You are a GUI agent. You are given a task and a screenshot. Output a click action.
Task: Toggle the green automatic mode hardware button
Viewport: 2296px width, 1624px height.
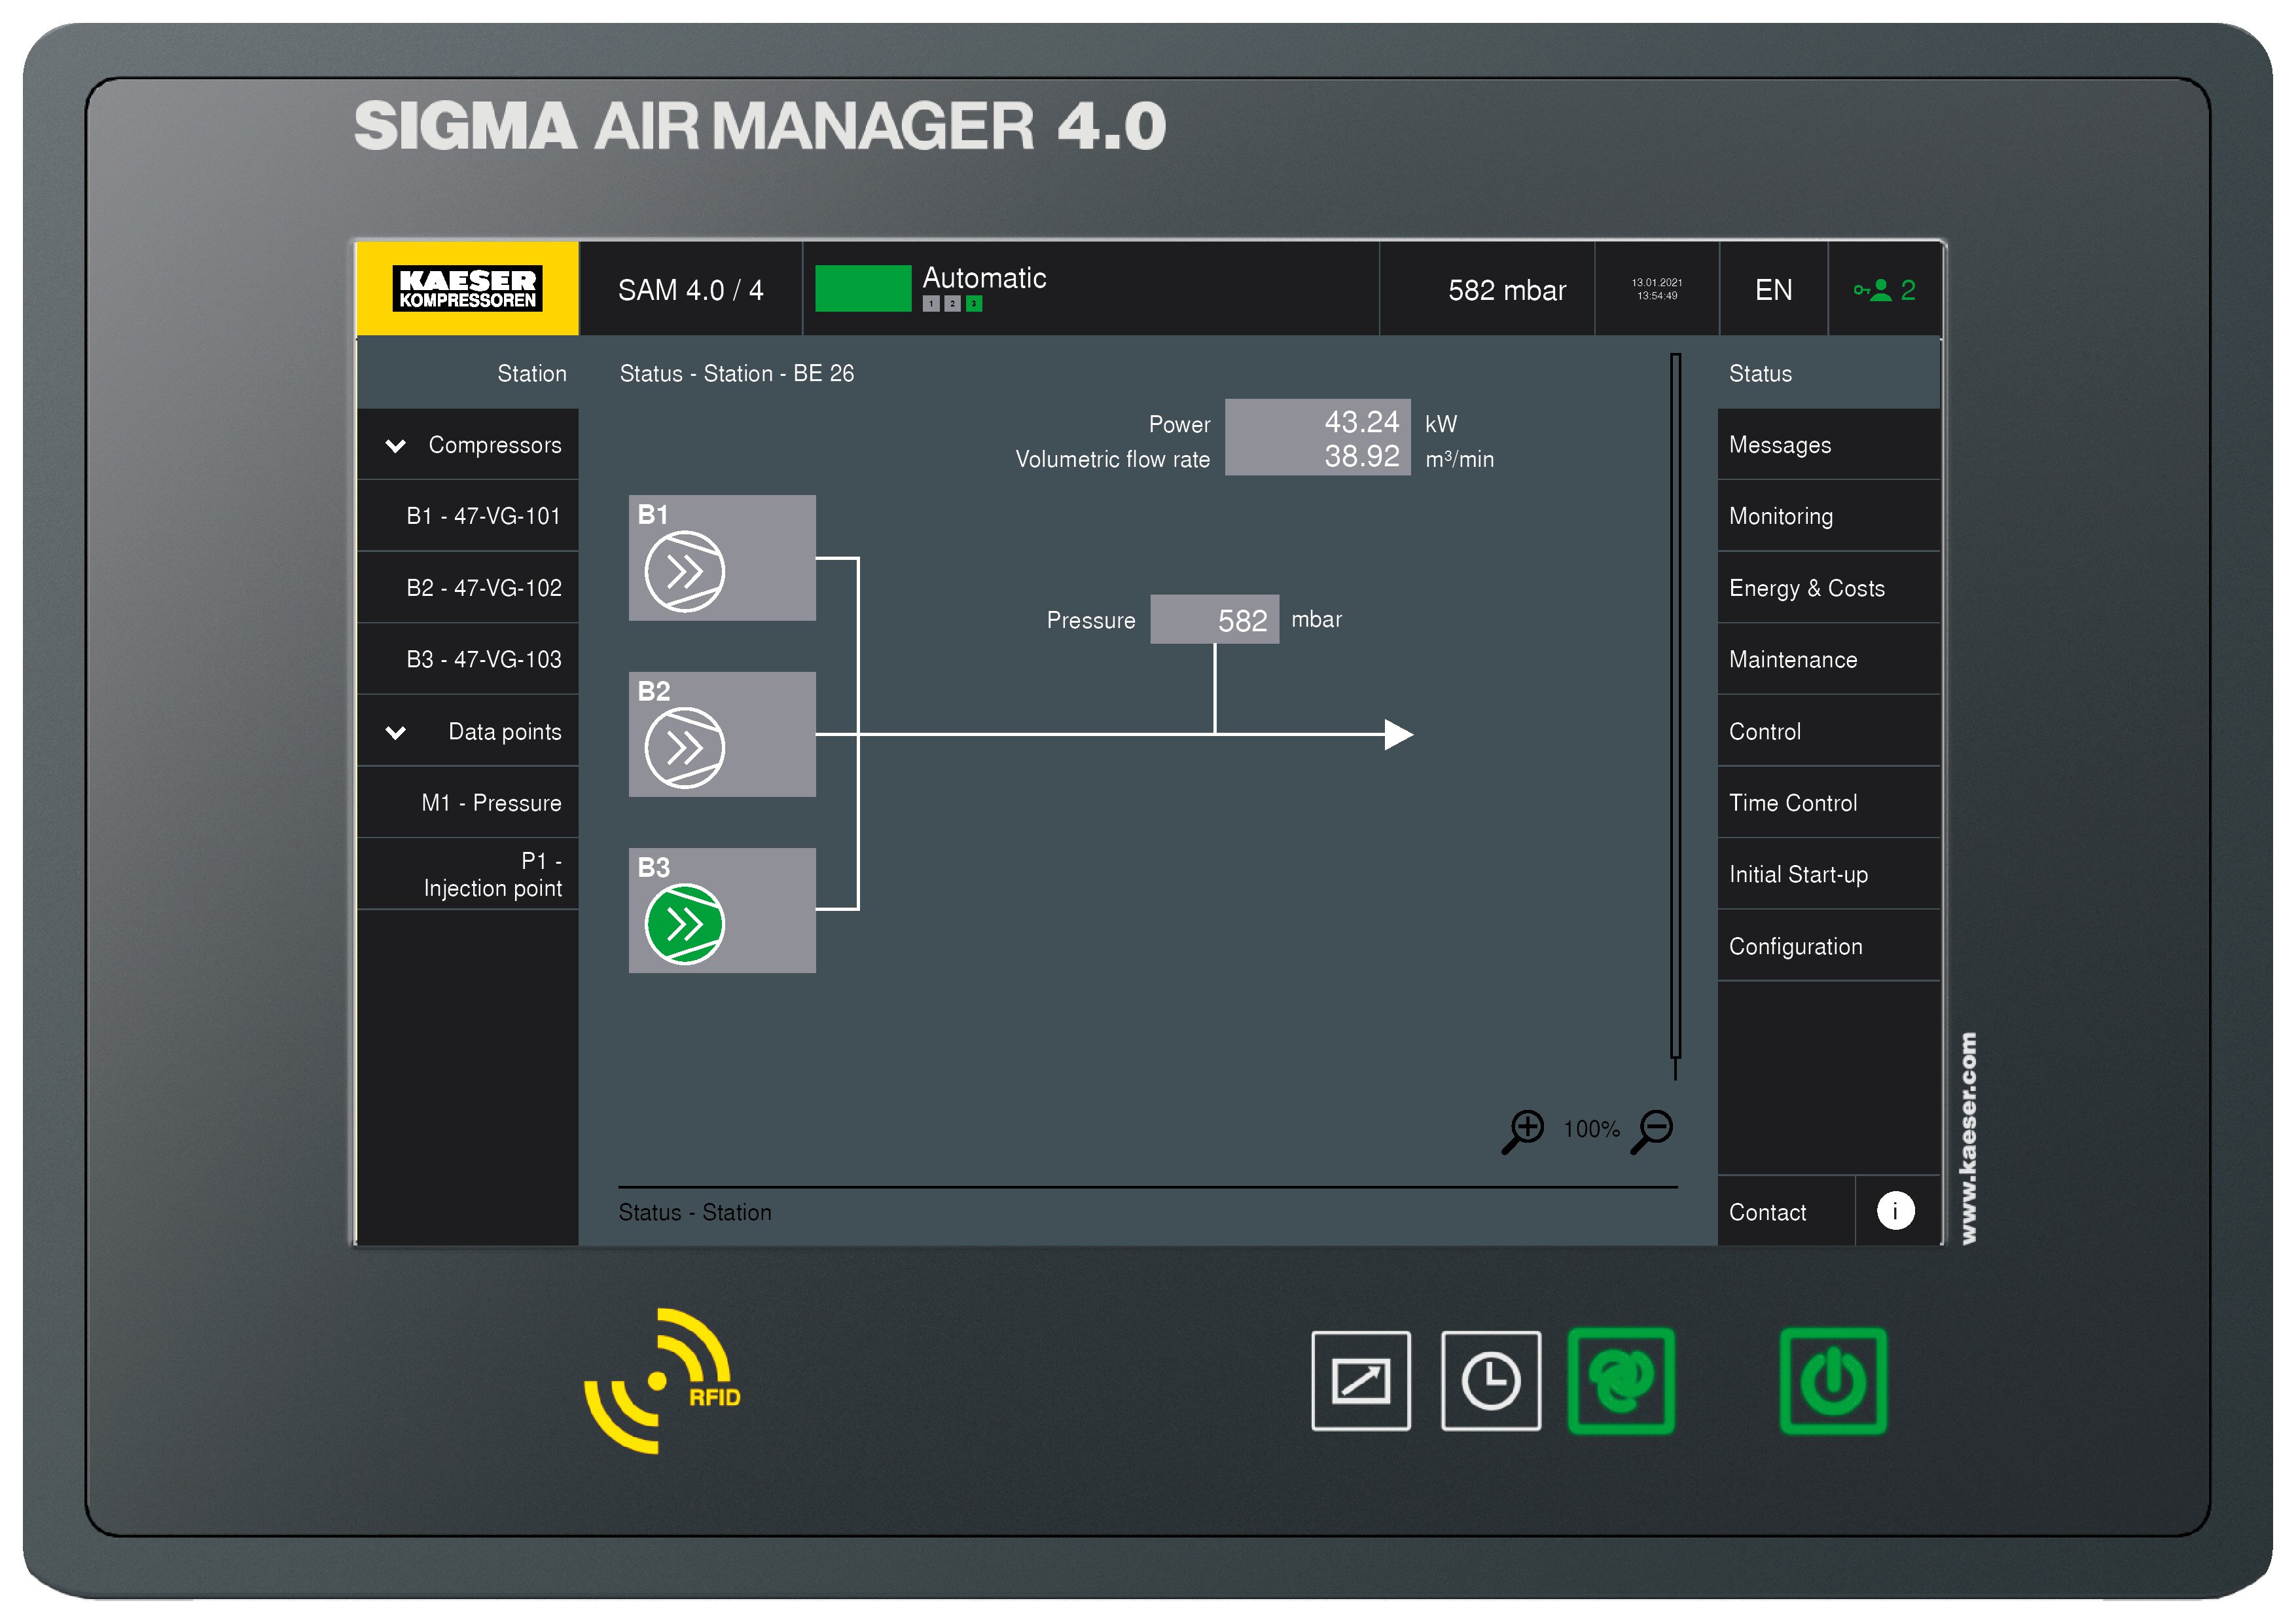(1620, 1381)
